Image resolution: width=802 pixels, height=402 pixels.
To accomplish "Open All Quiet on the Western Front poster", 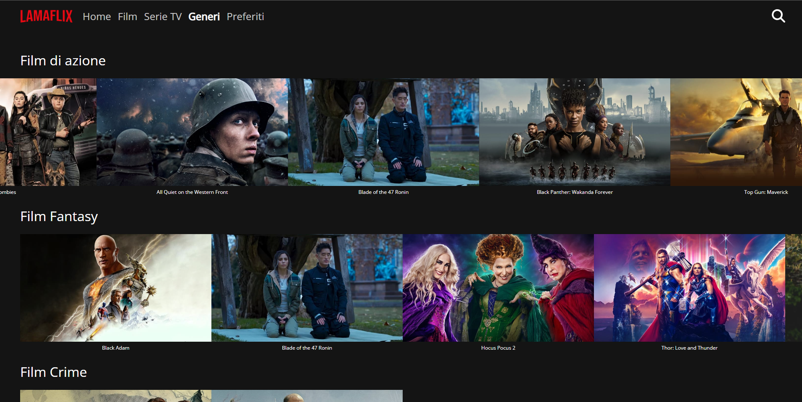I will click(x=192, y=132).
